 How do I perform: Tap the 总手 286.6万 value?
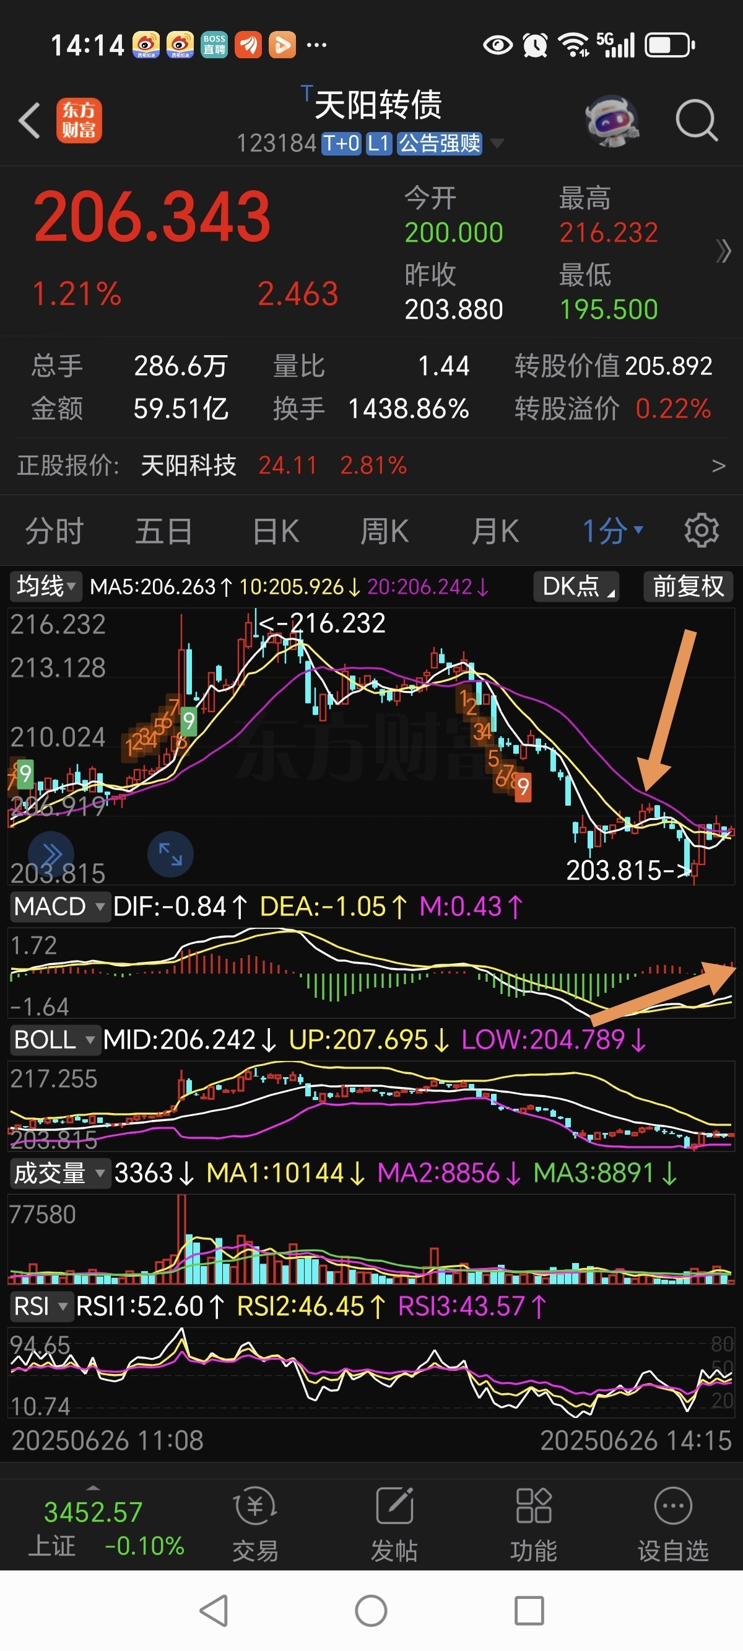(x=181, y=366)
